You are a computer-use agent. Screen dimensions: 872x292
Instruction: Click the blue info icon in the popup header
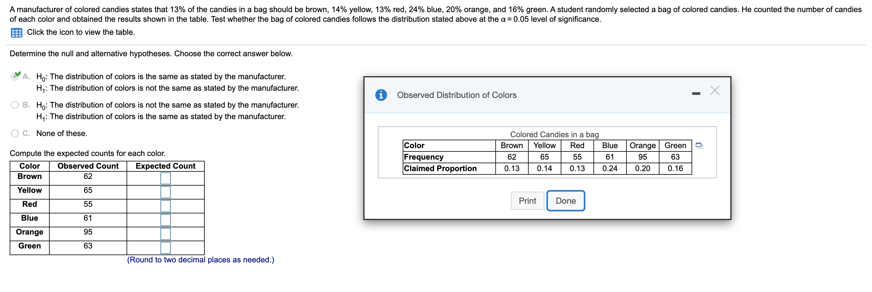click(381, 95)
